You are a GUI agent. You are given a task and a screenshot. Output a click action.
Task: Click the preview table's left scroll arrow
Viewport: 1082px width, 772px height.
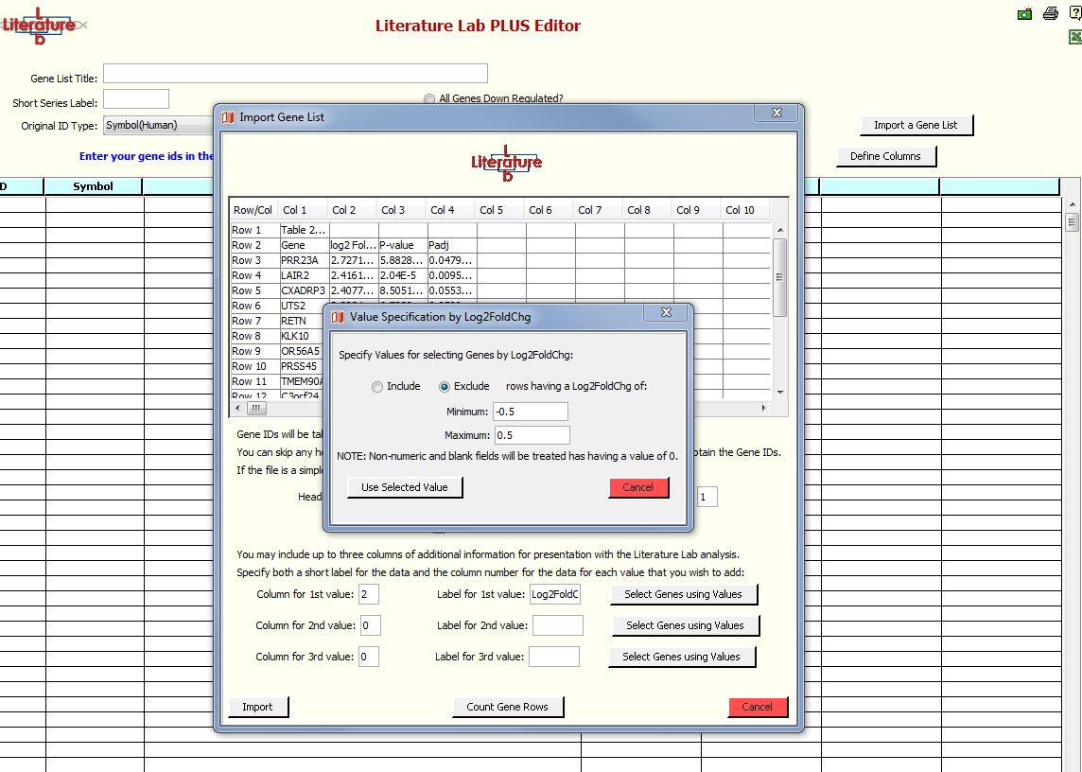(x=238, y=408)
